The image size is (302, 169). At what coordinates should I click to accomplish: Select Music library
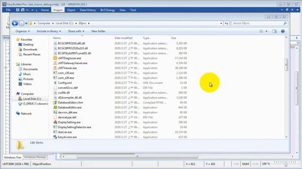[27, 74]
